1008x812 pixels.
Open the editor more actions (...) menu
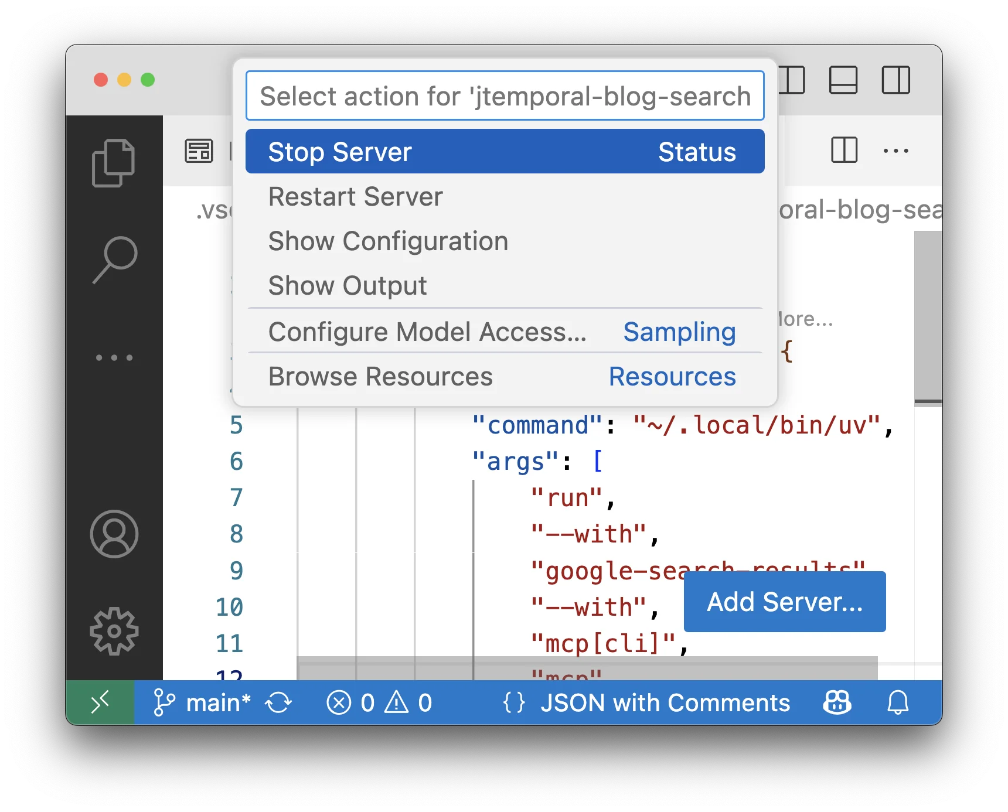(x=895, y=151)
